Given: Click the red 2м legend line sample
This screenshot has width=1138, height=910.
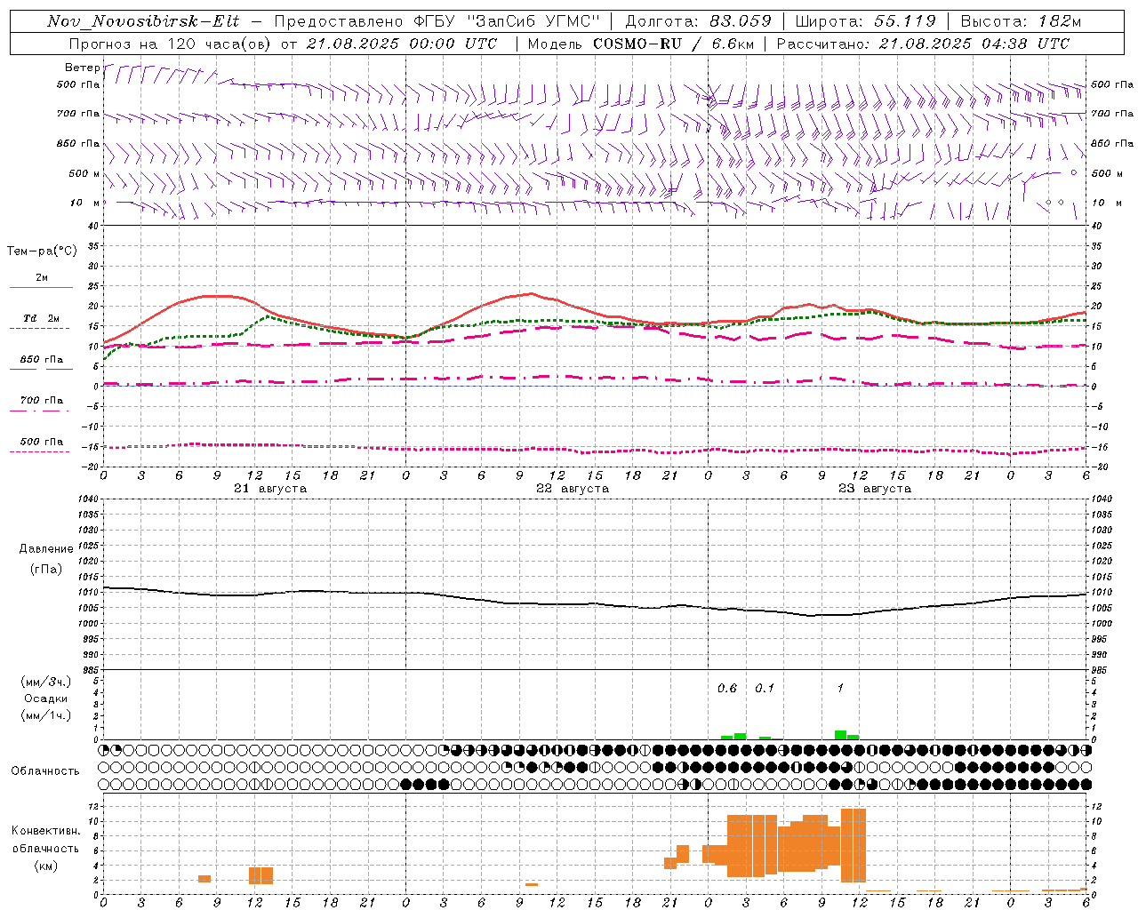Looking at the screenshot, I should (x=40, y=287).
